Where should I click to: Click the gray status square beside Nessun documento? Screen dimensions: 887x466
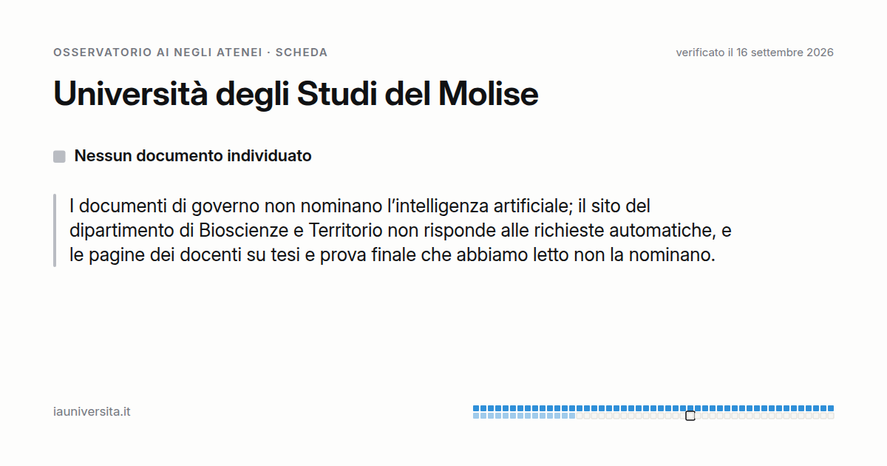coord(59,156)
